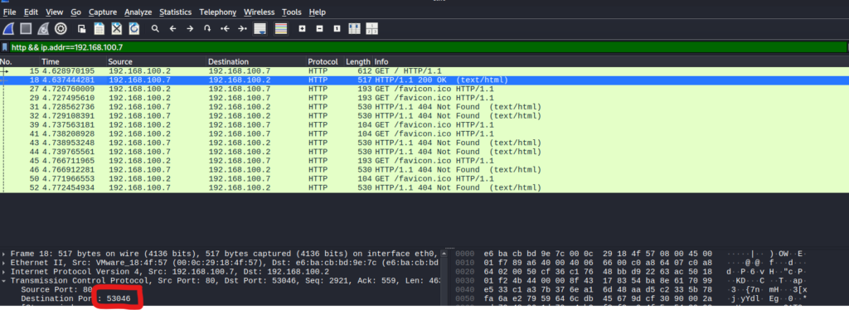Select packet 44 404 Not Found
The height and width of the screenshot is (310, 849).
click(424, 152)
